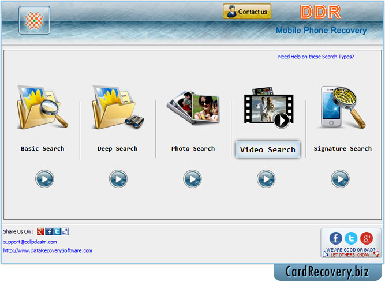Select the Signature Search label

click(x=342, y=148)
